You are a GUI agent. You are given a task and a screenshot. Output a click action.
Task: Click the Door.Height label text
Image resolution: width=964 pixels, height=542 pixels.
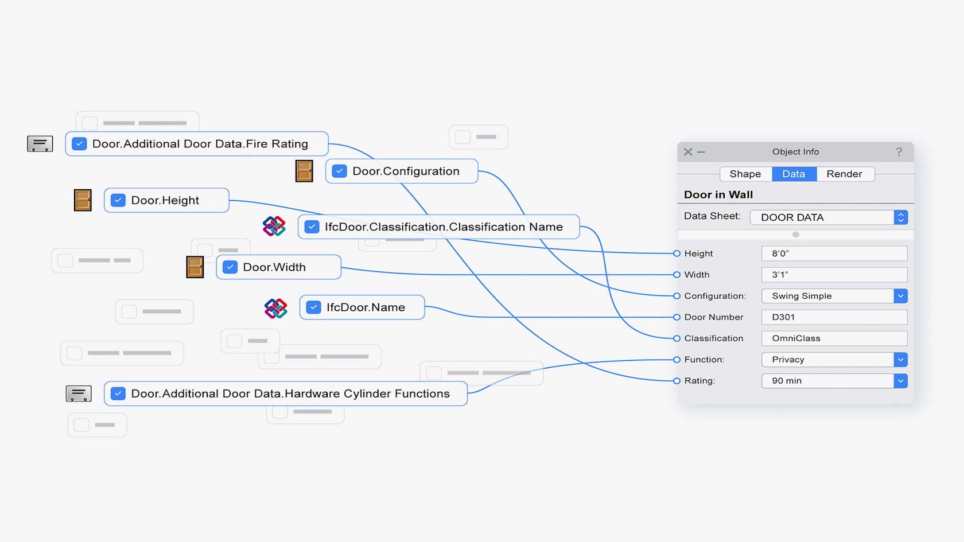pos(165,200)
